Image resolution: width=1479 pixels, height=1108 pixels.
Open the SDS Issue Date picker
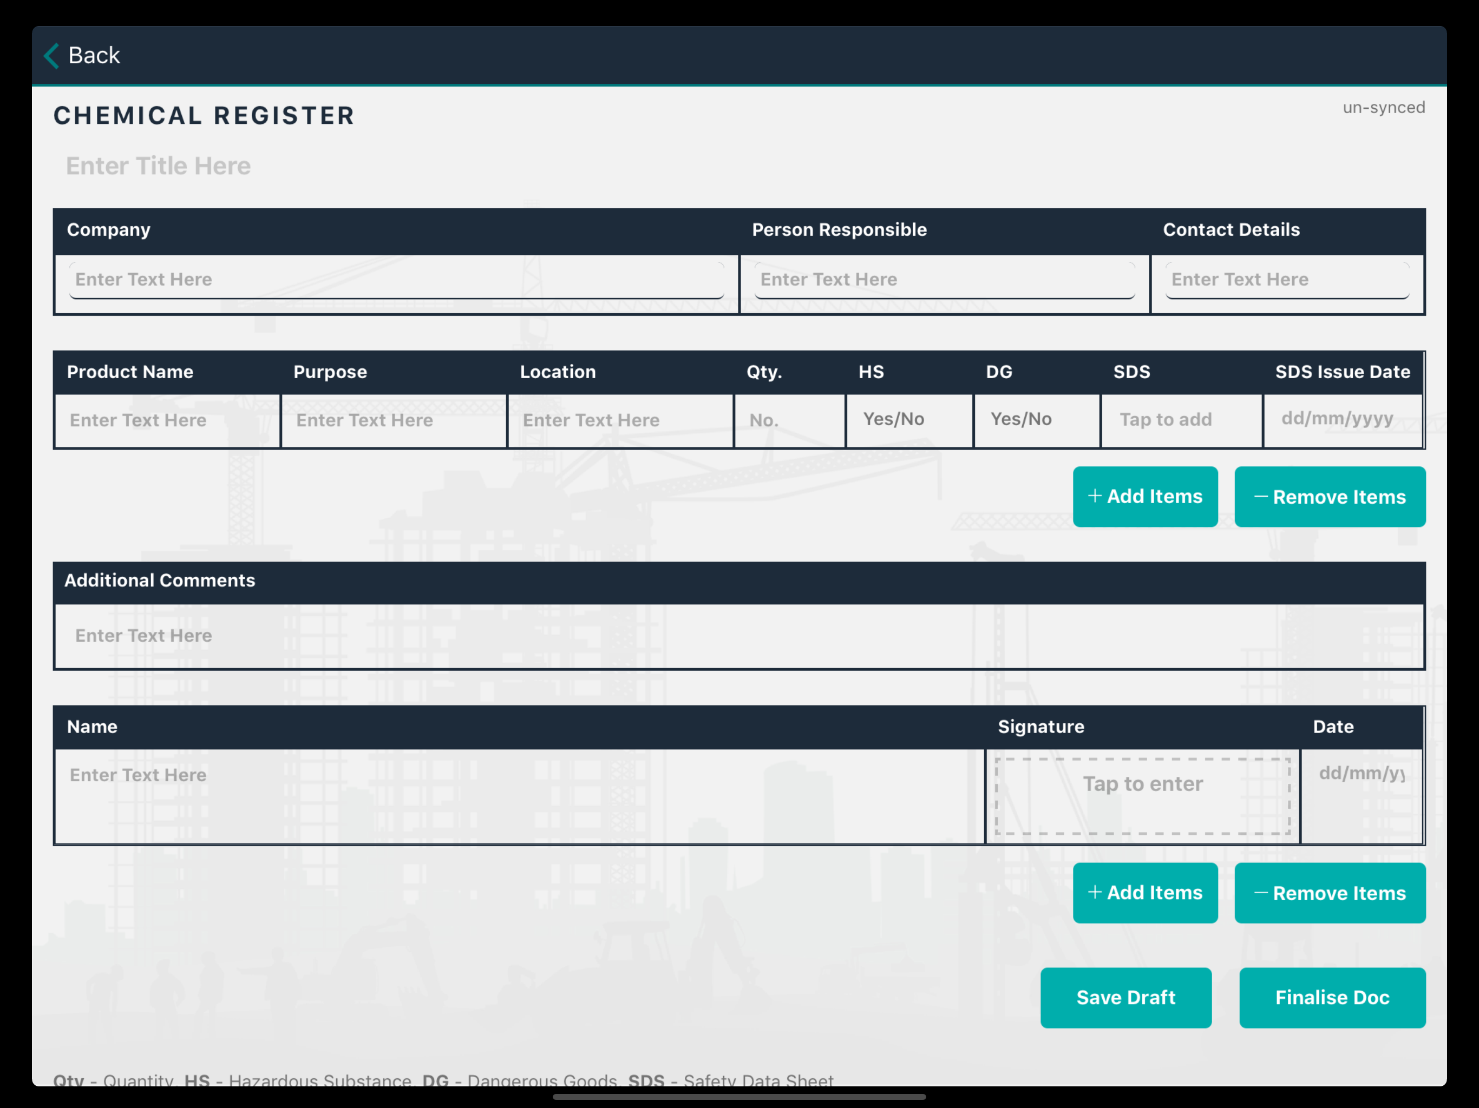(1343, 420)
